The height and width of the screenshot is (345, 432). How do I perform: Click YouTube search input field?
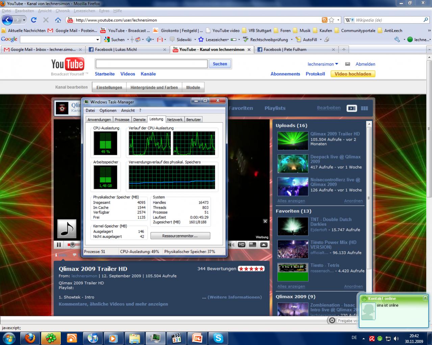(x=151, y=64)
